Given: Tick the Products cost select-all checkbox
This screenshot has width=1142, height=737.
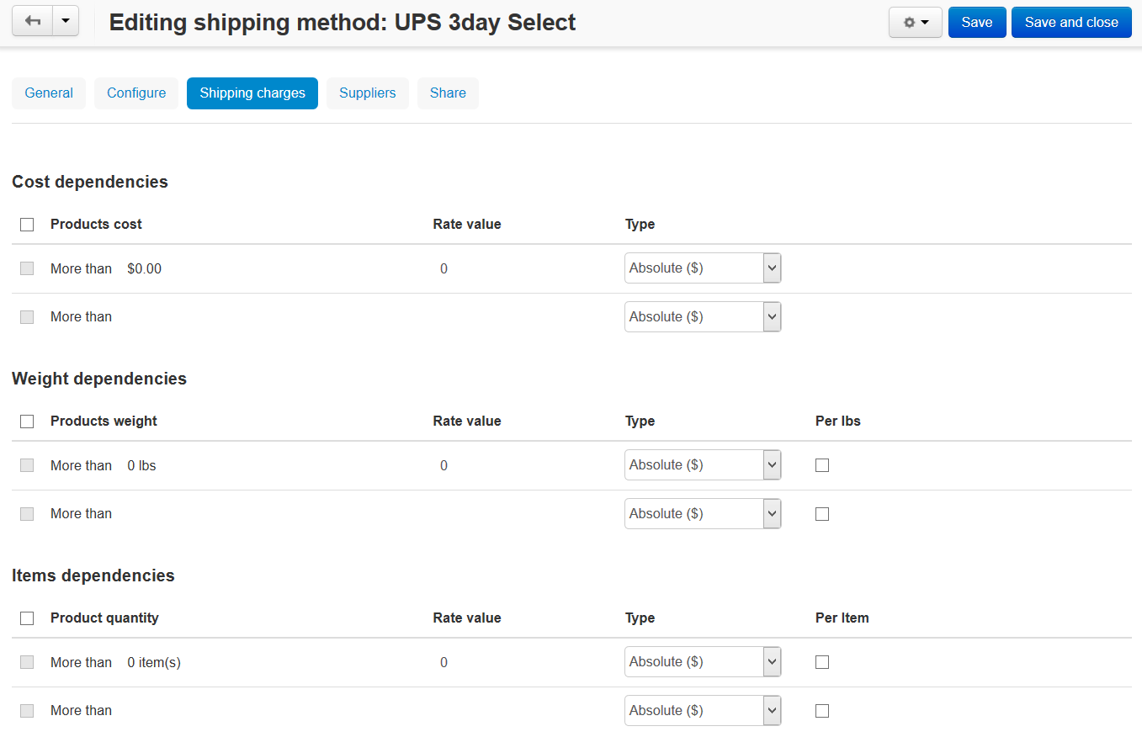Looking at the screenshot, I should [27, 225].
